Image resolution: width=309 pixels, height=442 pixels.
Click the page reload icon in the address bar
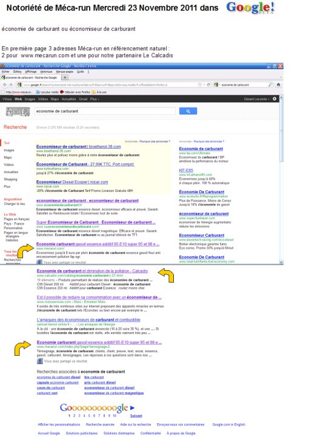point(208,84)
